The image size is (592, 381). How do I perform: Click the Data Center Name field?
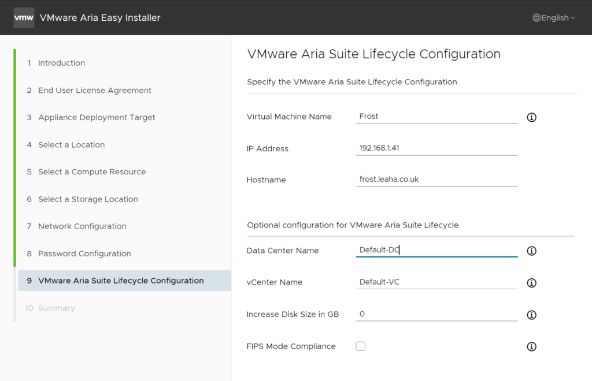pyautogui.click(x=436, y=250)
